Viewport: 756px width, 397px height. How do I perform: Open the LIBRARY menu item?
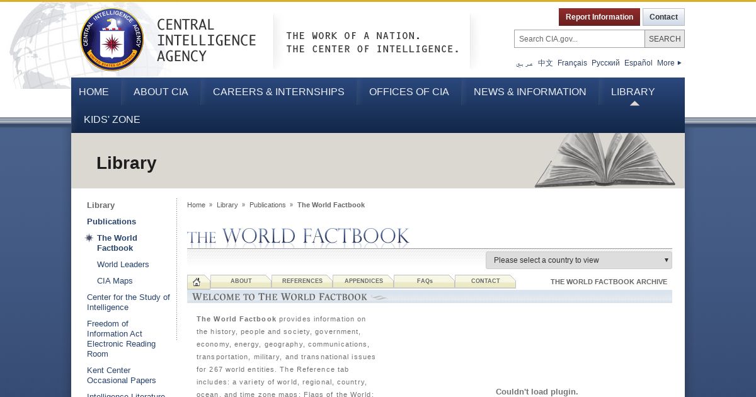[633, 92]
